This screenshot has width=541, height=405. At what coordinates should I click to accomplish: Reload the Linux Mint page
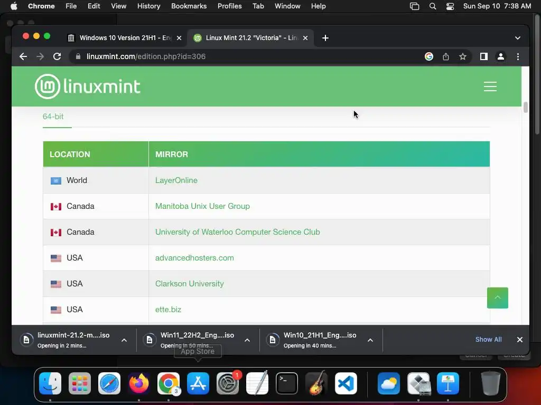coord(57,56)
